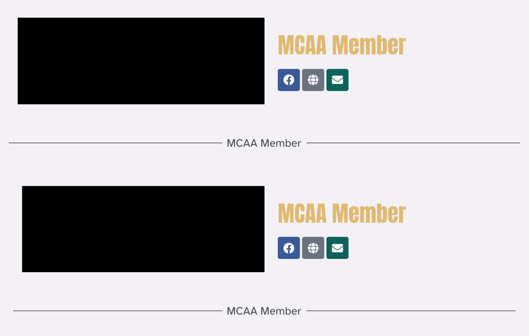Image resolution: width=529 pixels, height=336 pixels.
Task: Click "Member" in the second gold heading
Action: [x=369, y=213]
